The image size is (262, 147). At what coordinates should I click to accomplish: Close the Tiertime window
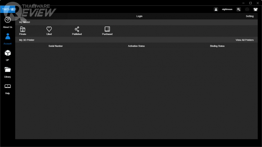coord(258,3)
